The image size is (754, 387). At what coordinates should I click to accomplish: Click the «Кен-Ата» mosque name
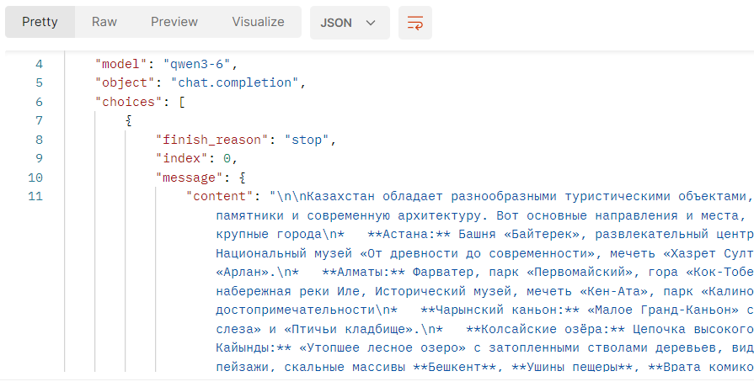pos(614,292)
